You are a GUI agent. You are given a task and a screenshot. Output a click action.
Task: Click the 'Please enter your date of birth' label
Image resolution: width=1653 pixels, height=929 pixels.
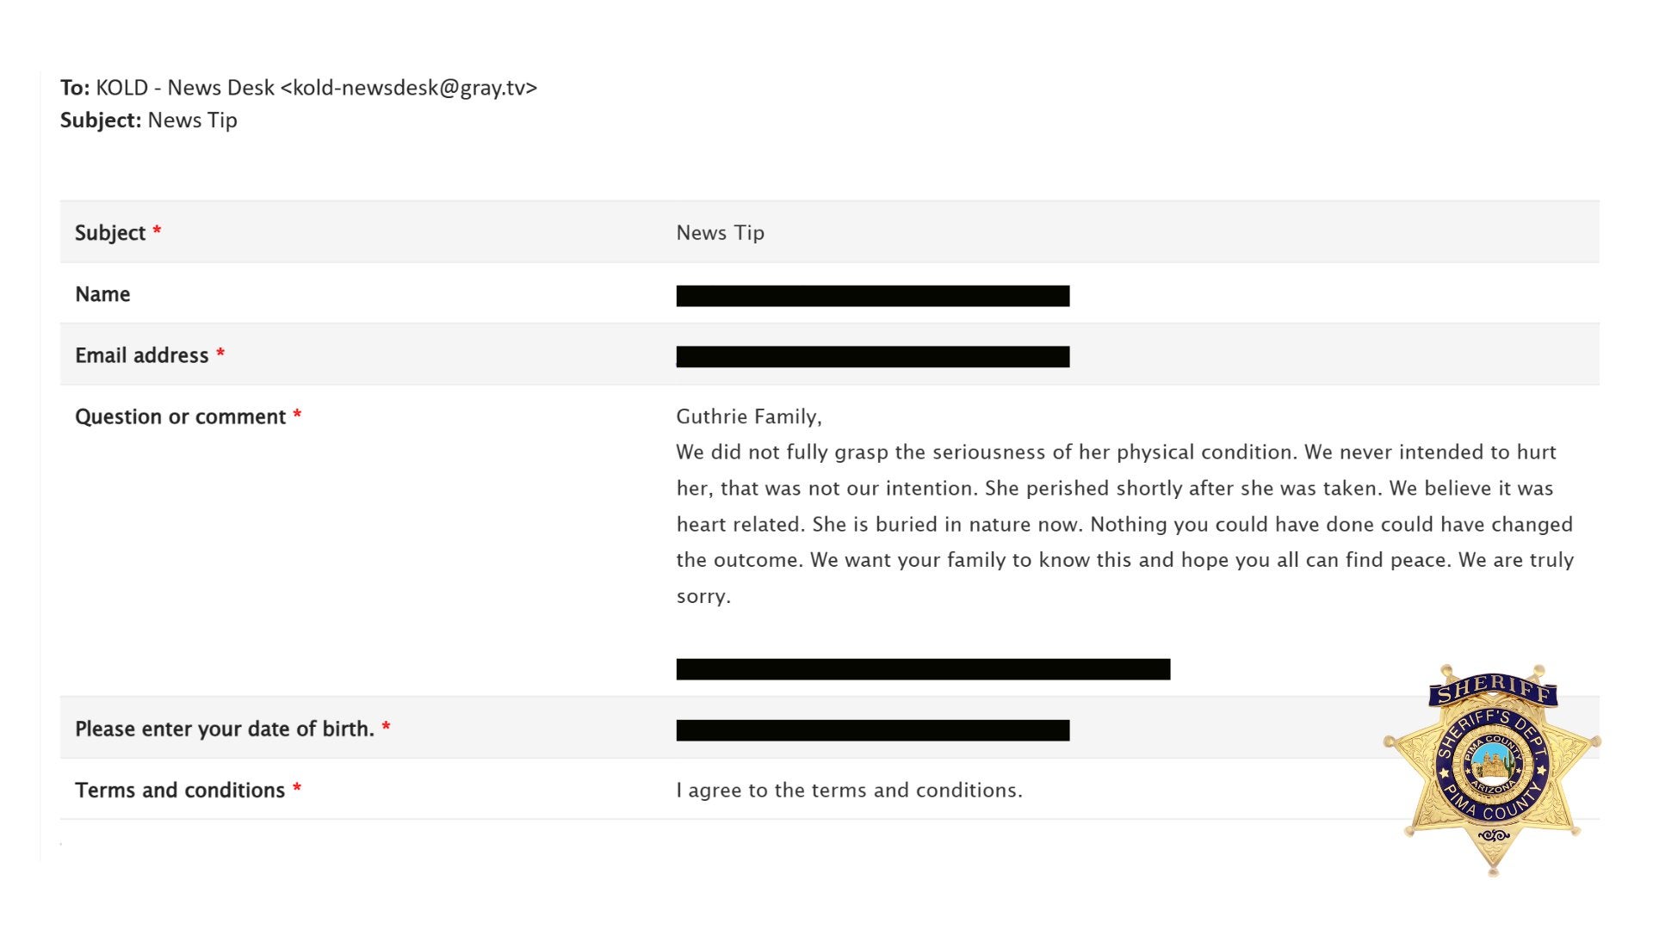[x=225, y=729]
